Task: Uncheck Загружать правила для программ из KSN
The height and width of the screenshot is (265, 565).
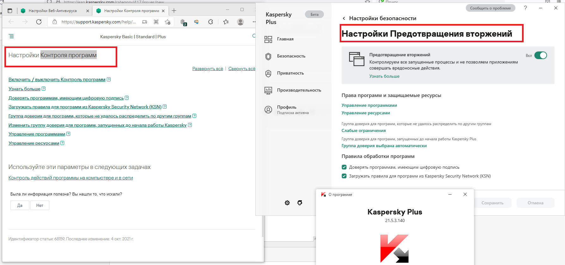Action: [x=344, y=176]
